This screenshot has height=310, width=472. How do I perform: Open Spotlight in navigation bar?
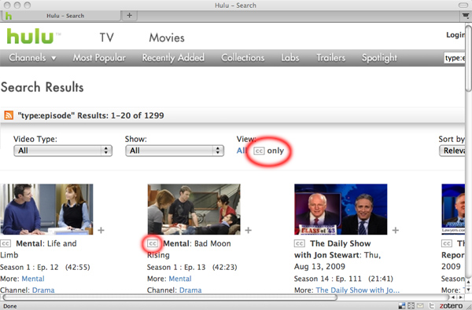tap(379, 57)
